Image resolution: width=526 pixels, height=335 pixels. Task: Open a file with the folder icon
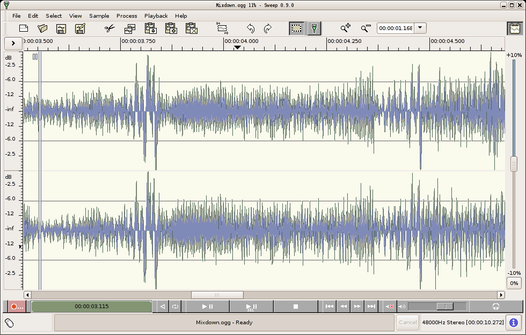click(x=43, y=28)
